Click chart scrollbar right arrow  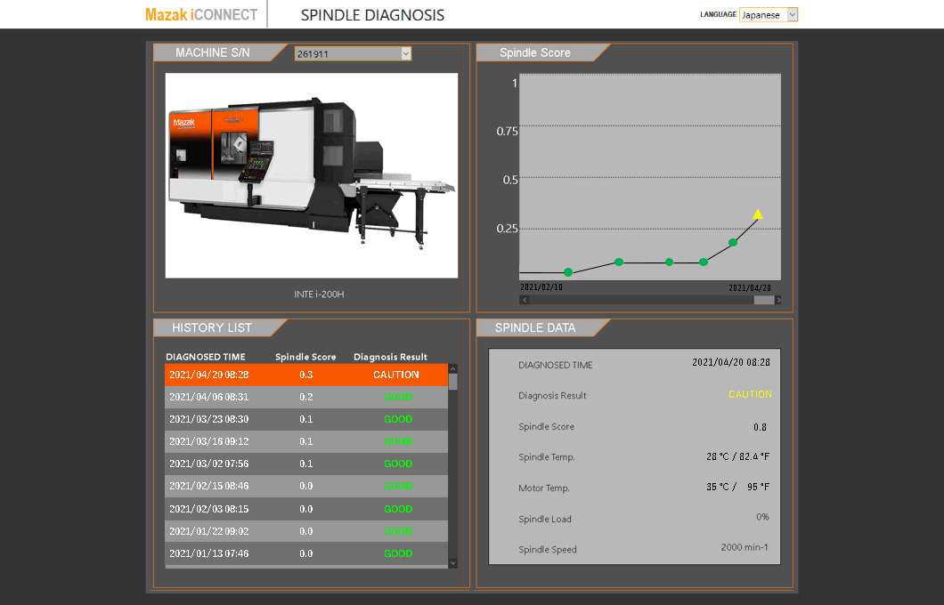pos(778,301)
